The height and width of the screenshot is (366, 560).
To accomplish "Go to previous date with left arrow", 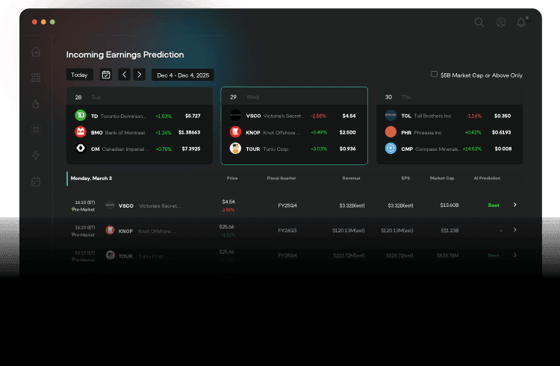I will (x=124, y=75).
